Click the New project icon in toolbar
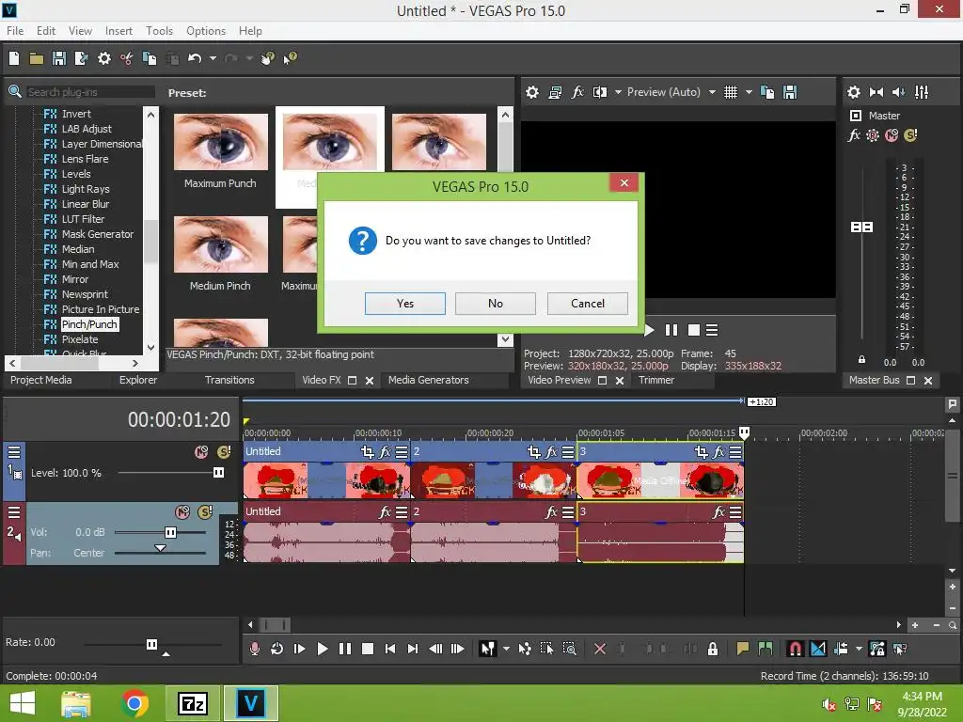 point(14,58)
